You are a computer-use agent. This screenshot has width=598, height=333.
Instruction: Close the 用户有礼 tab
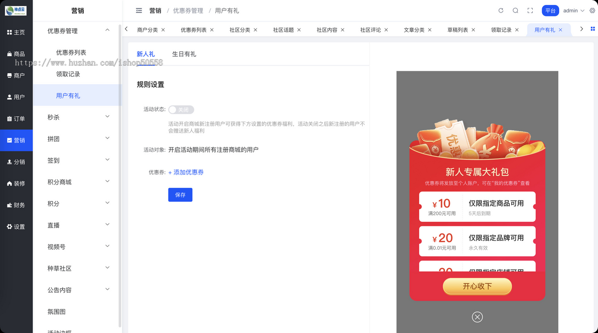tap(560, 30)
